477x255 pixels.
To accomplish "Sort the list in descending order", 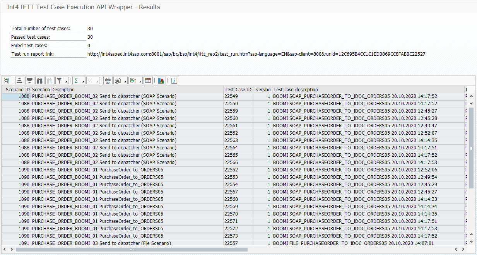I will 29,80.
